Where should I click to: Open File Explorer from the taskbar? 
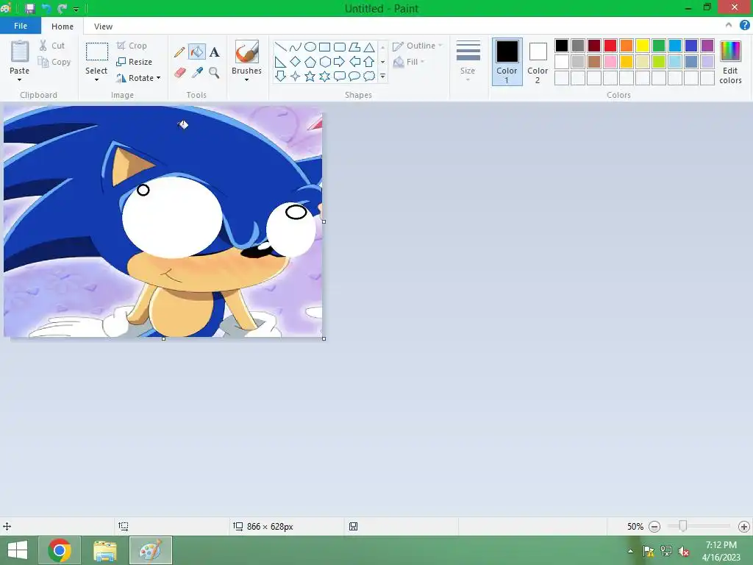coord(105,550)
